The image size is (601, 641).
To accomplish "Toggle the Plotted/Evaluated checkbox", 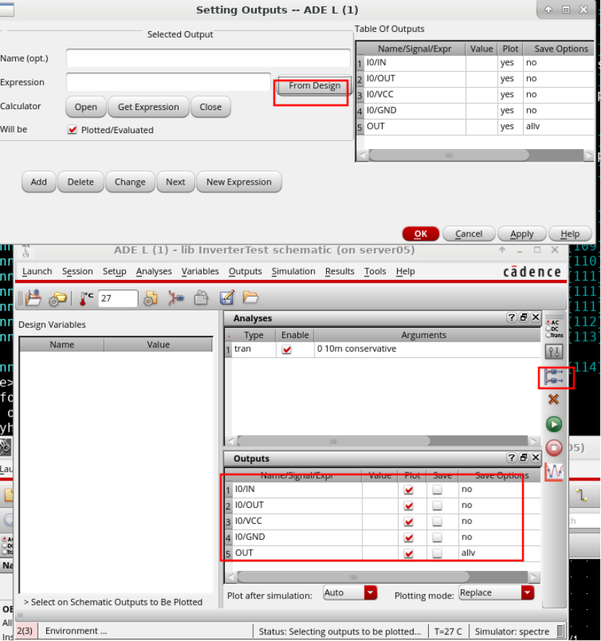I will click(72, 130).
